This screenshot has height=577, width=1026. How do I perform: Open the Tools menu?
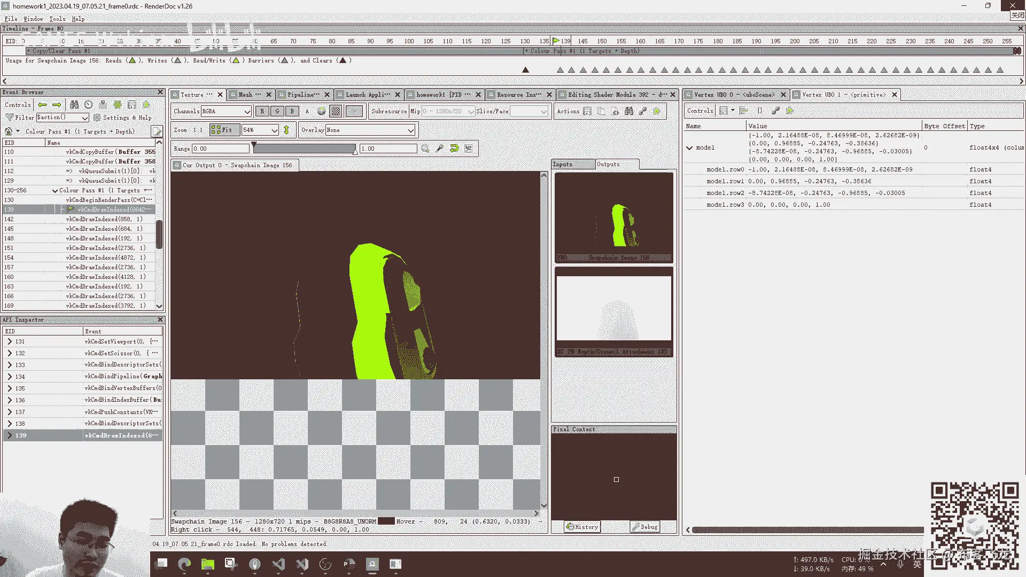[57, 19]
